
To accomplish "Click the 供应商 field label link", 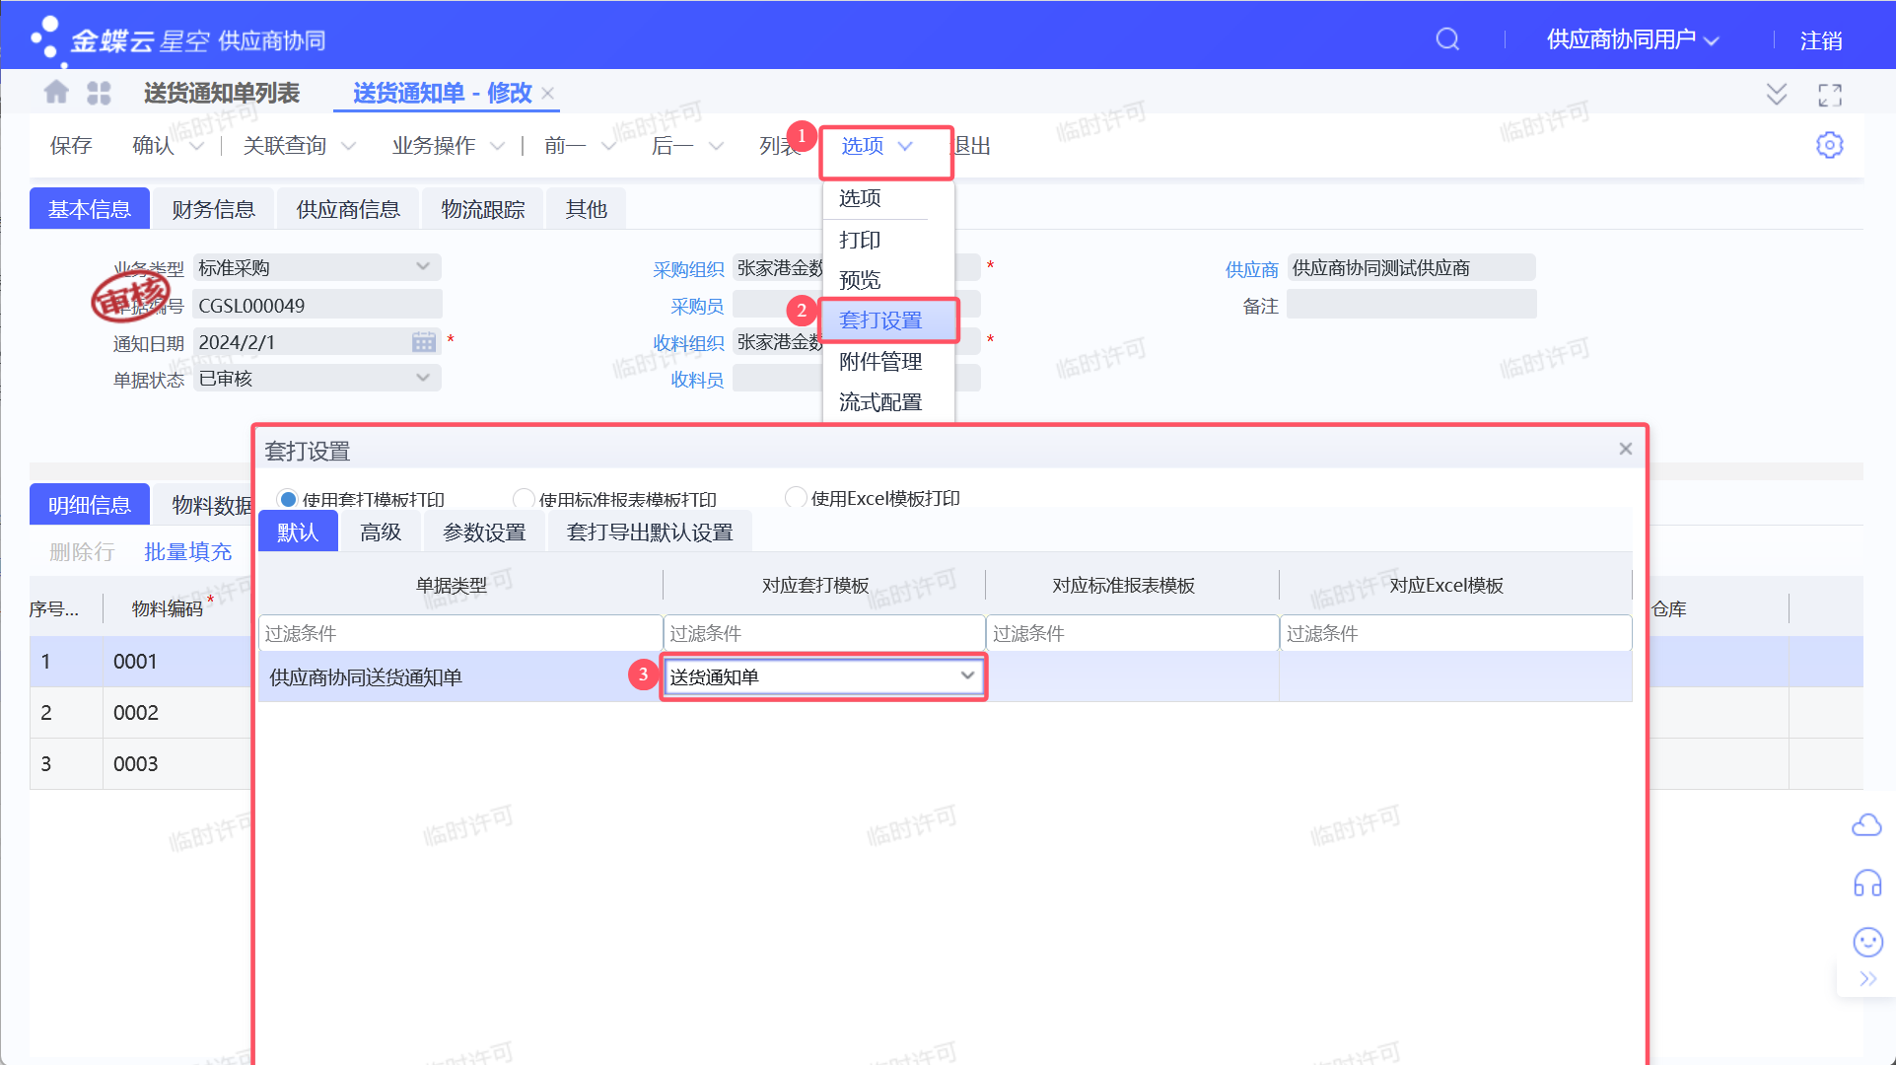I will click(x=1251, y=269).
